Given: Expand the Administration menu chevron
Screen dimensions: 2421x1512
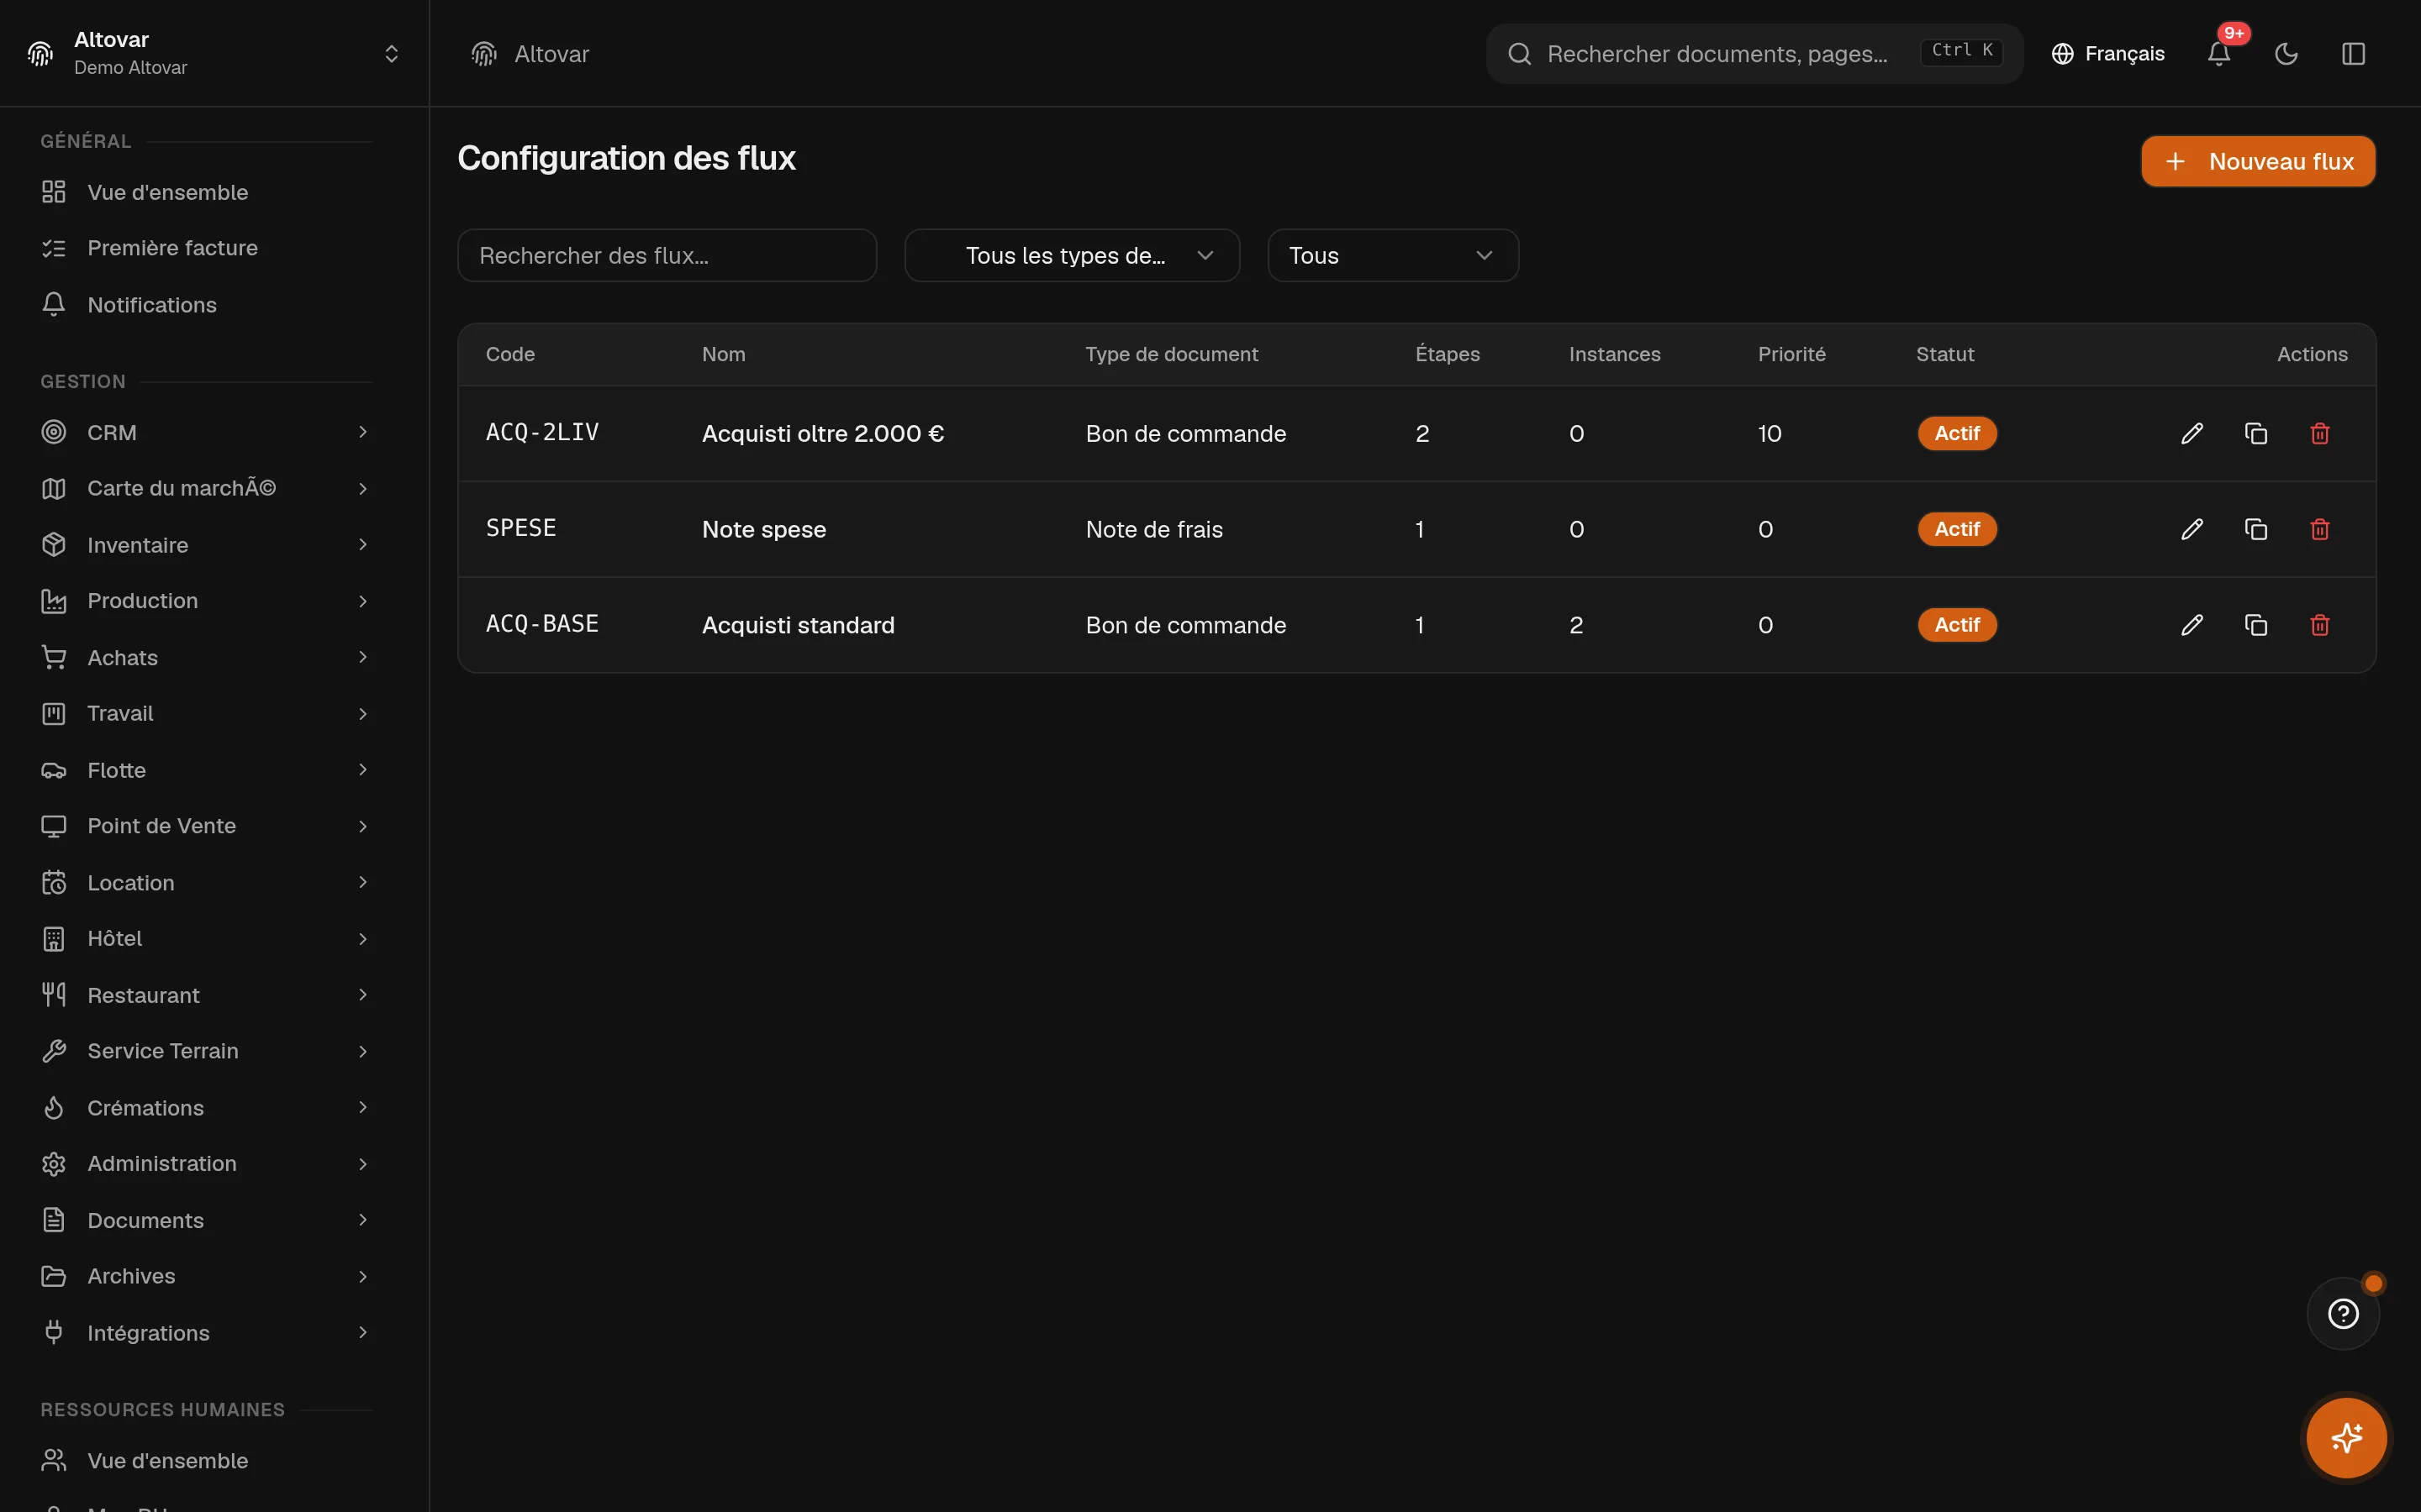Looking at the screenshot, I should coord(363,1164).
